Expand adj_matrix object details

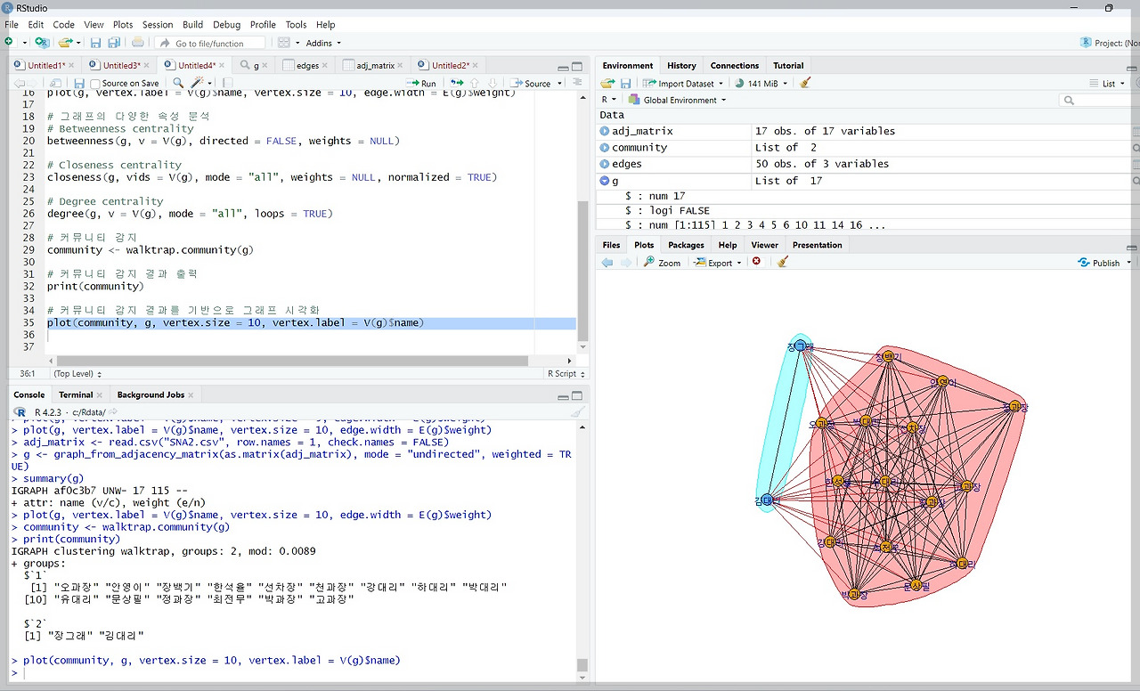[x=605, y=132]
